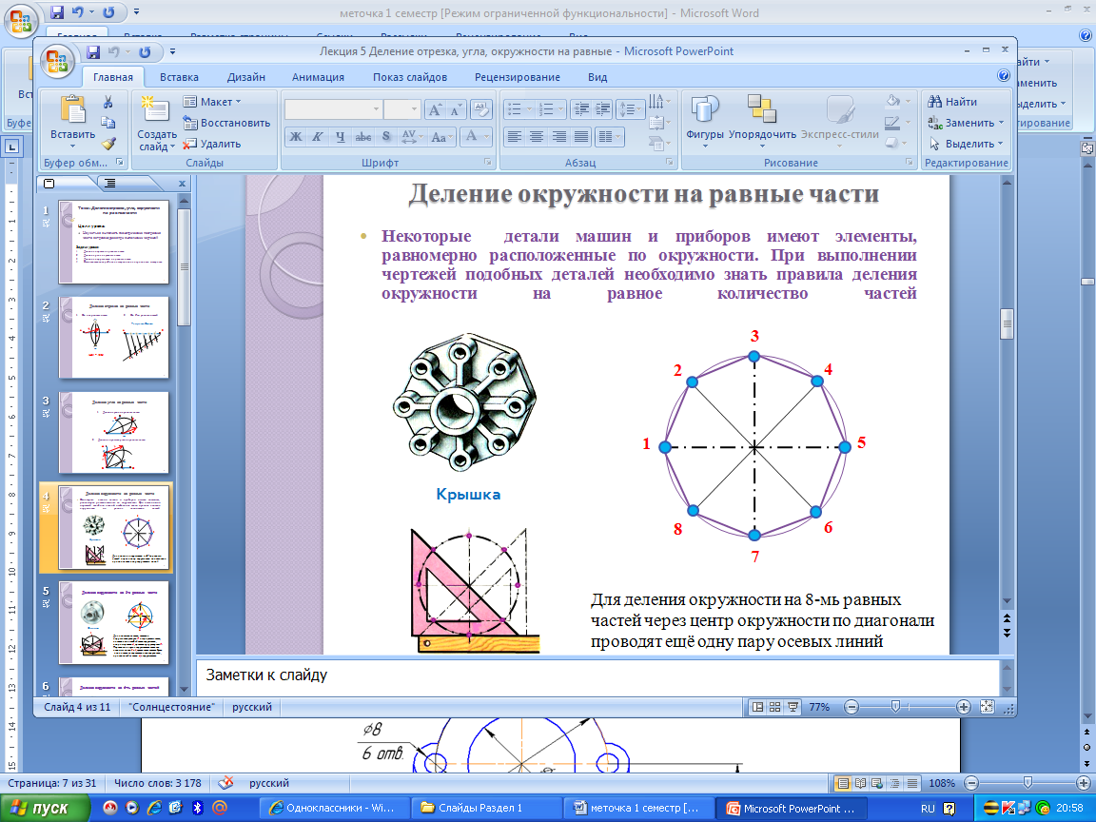
Task: Toggle Underline (Ч) formatting
Action: pos(340,137)
